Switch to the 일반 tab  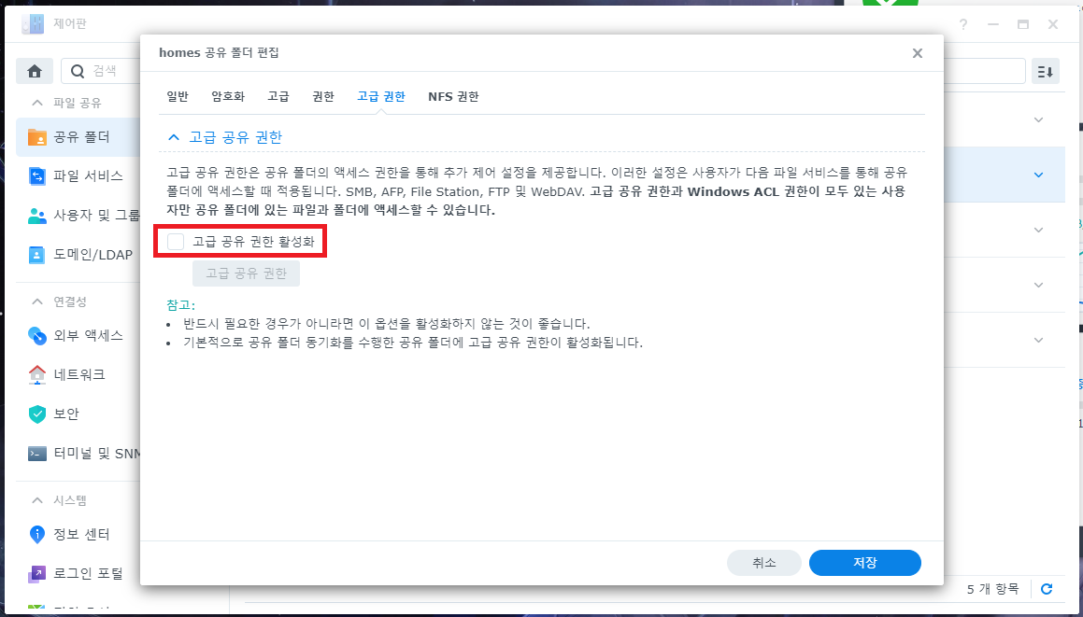coord(178,96)
